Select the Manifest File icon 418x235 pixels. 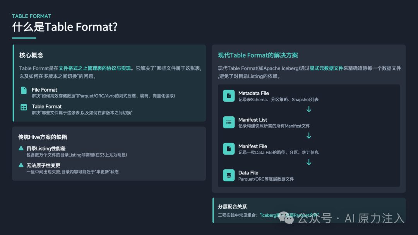229,149
